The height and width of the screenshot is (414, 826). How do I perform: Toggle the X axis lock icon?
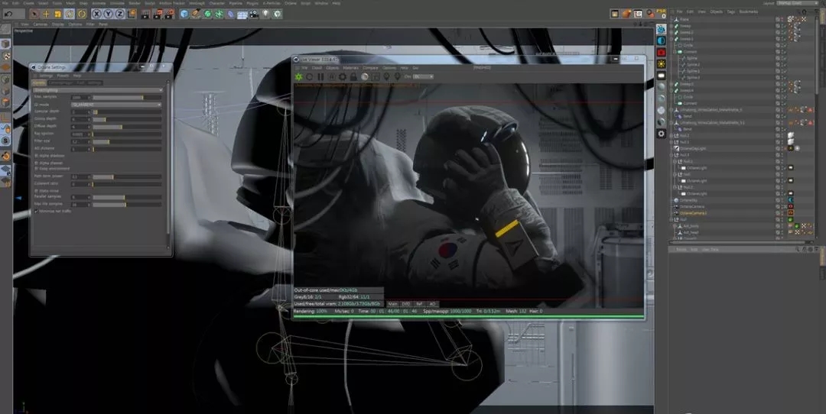(96, 15)
